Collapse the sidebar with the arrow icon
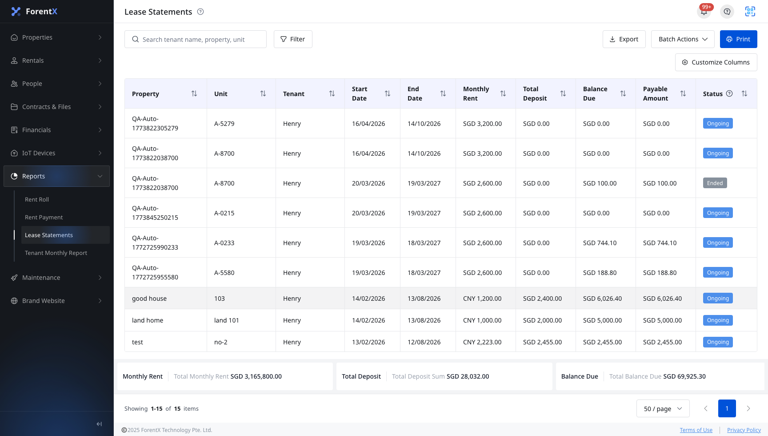Image resolution: width=768 pixels, height=436 pixels. pyautogui.click(x=99, y=424)
